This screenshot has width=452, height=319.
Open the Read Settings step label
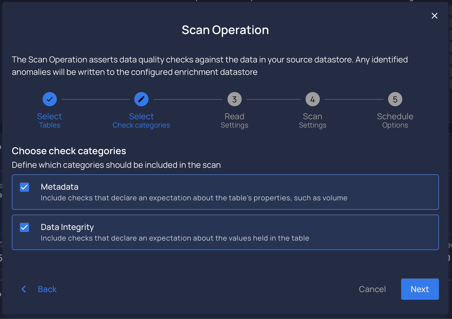click(235, 120)
